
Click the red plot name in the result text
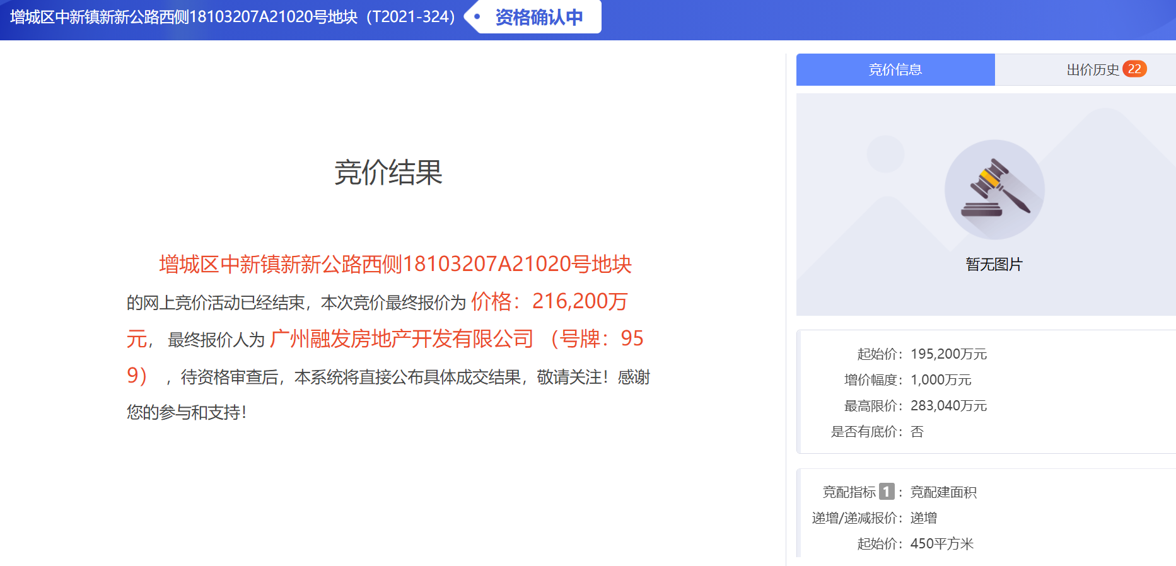(395, 264)
